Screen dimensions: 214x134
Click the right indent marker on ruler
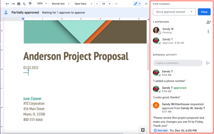148,19
